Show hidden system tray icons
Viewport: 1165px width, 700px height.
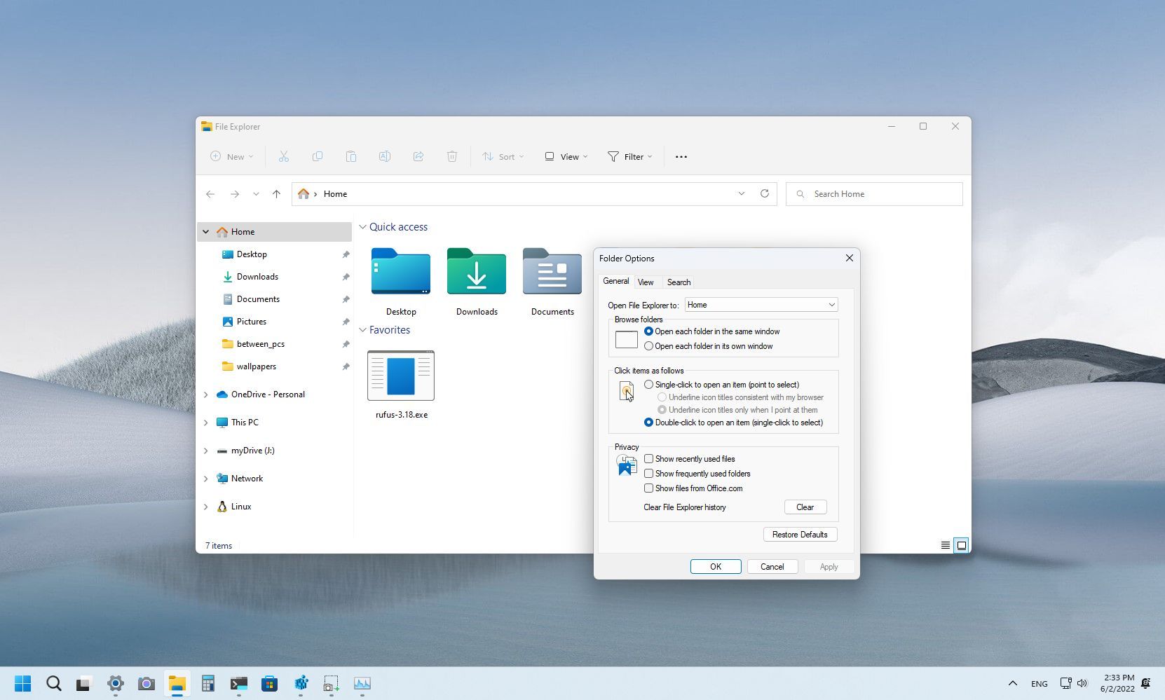[1012, 683]
